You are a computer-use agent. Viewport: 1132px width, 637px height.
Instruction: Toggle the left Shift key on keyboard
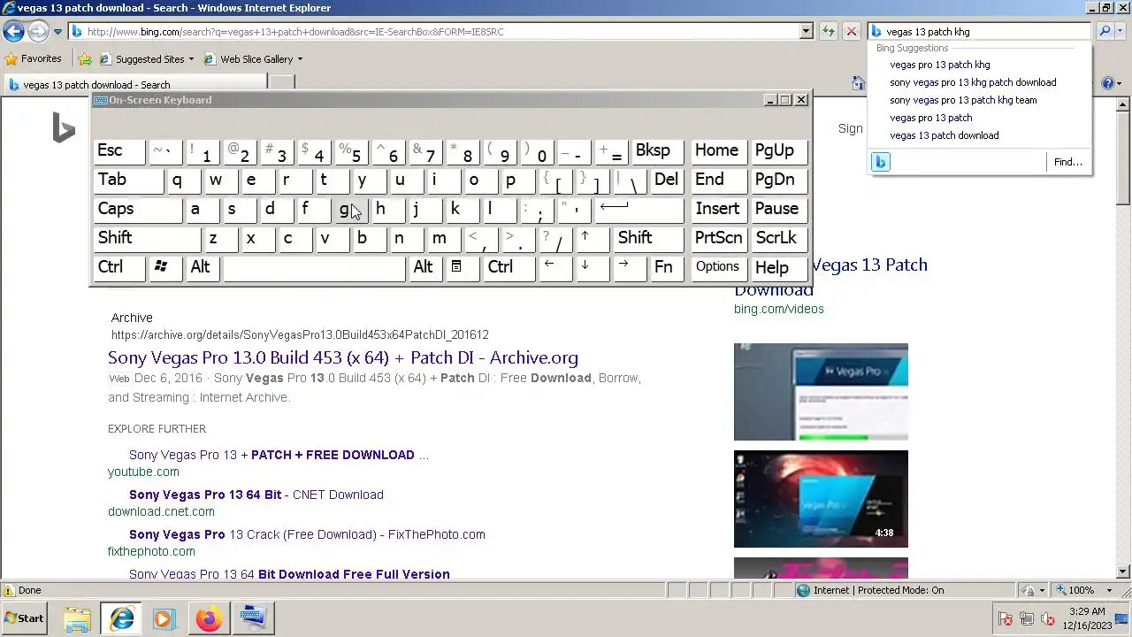tap(147, 239)
